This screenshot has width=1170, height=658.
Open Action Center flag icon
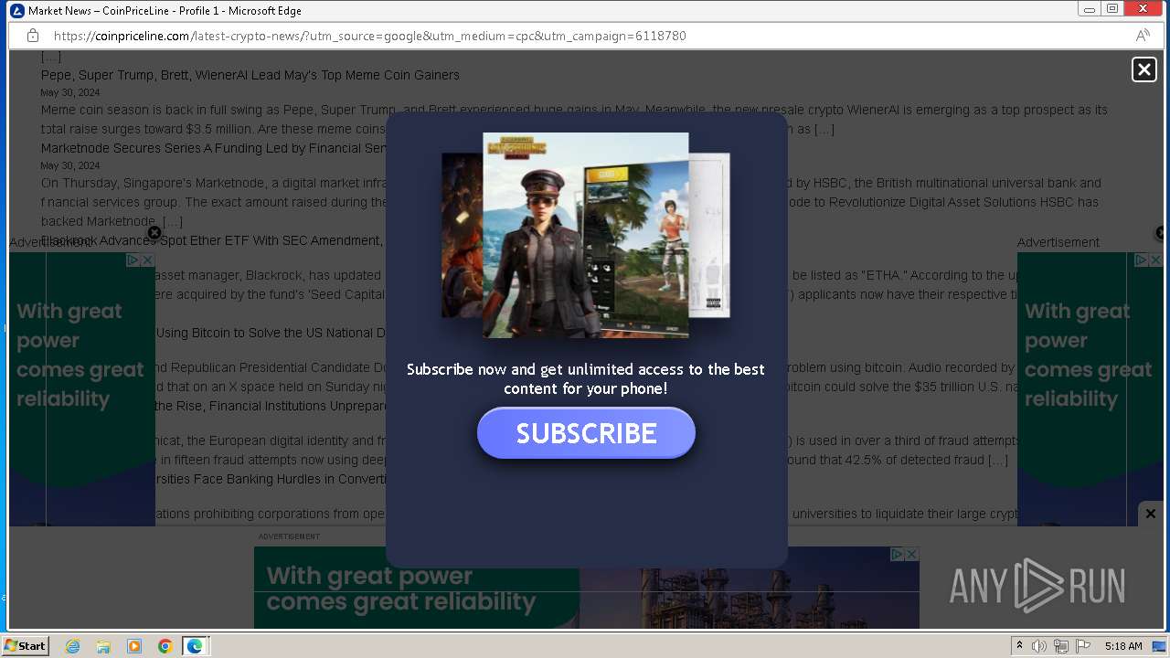click(x=1083, y=646)
